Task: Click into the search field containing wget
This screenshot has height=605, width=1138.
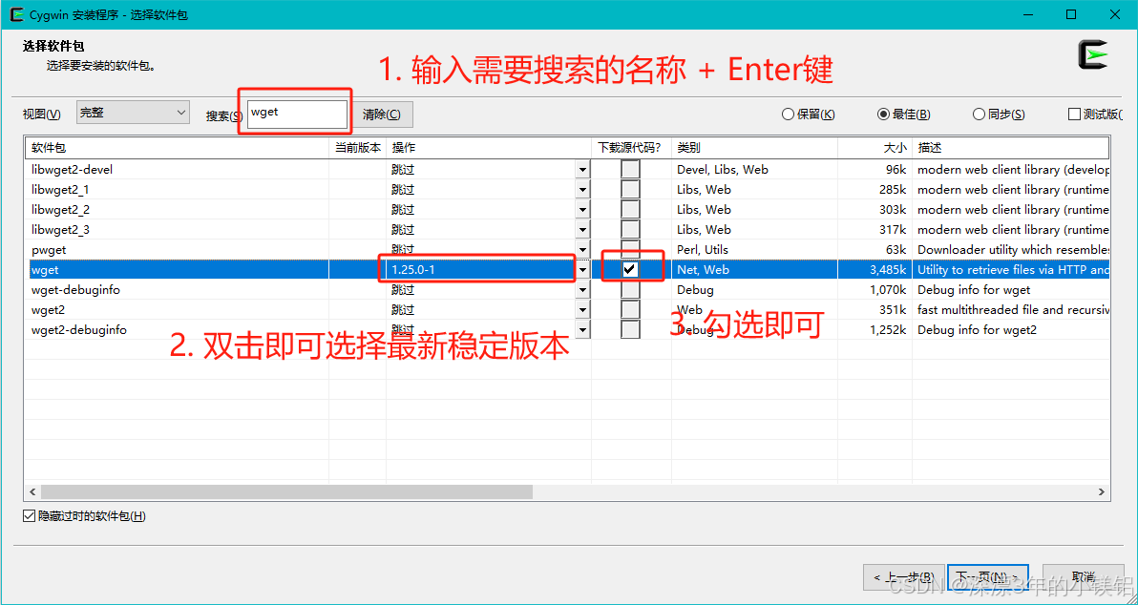Action: point(297,115)
